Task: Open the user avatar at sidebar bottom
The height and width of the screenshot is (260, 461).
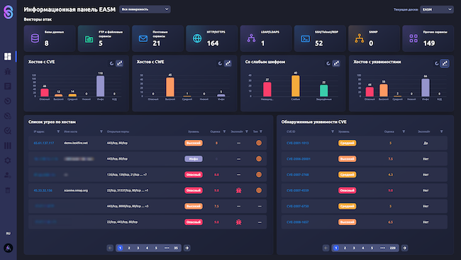Action: tap(9, 248)
